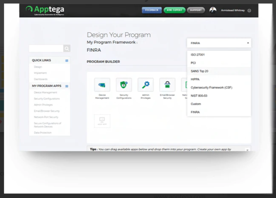Click the Support button
276x198 pixels.
pyautogui.click(x=196, y=10)
